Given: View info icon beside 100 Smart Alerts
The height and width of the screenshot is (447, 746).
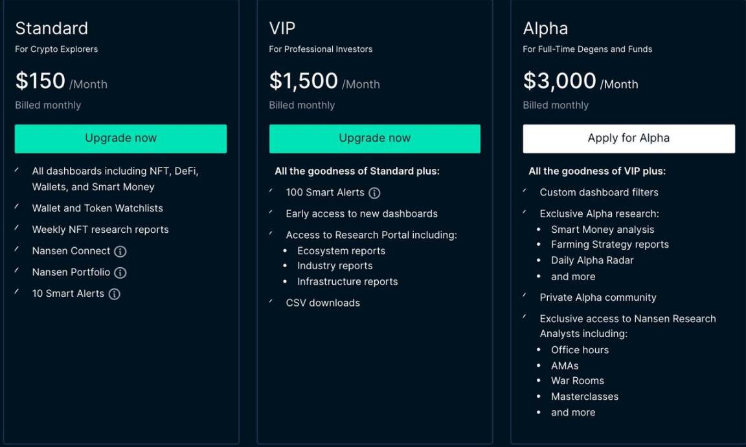Looking at the screenshot, I should click(x=374, y=193).
